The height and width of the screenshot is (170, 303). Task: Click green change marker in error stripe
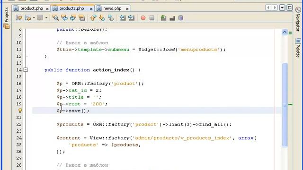point(290,104)
